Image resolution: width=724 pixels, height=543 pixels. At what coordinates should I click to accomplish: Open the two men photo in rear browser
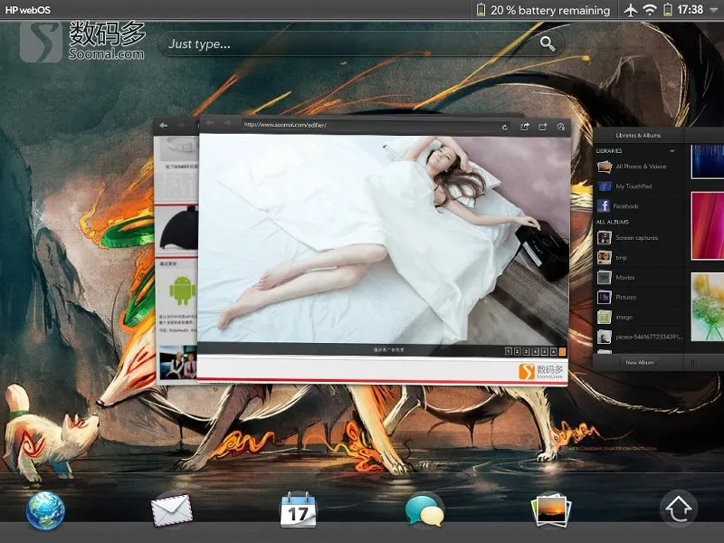(x=178, y=363)
